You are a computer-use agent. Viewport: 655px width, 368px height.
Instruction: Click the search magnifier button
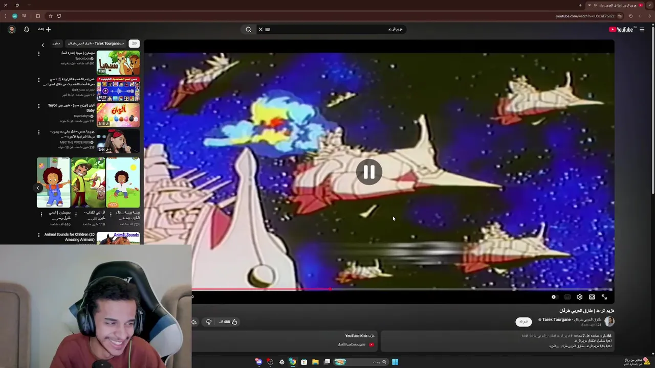click(x=248, y=30)
